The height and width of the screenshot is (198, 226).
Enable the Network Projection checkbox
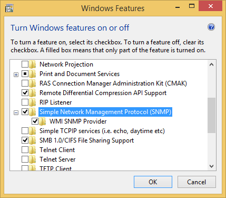tap(25, 64)
